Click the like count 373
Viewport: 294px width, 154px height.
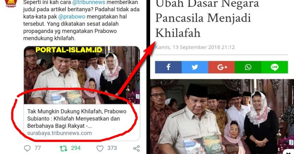112,148
